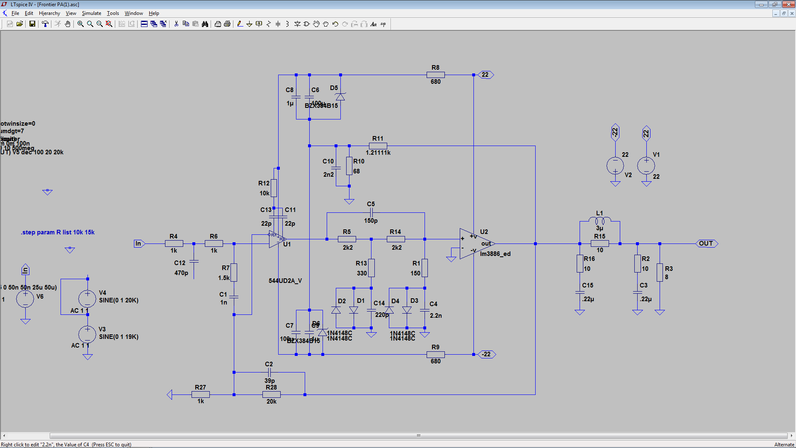
Task: Click the .step param R list directive
Action: (58, 232)
